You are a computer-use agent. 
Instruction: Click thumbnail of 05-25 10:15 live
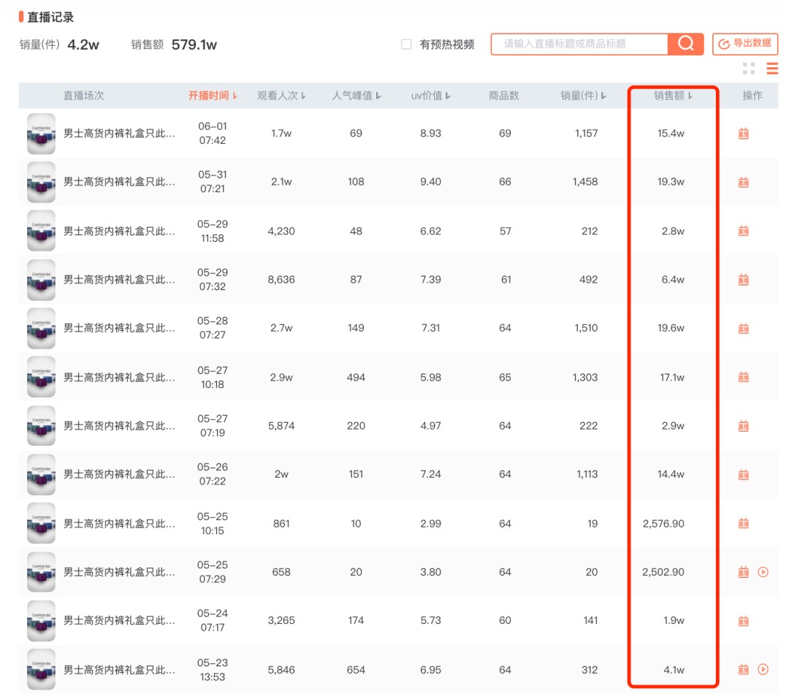(x=41, y=523)
